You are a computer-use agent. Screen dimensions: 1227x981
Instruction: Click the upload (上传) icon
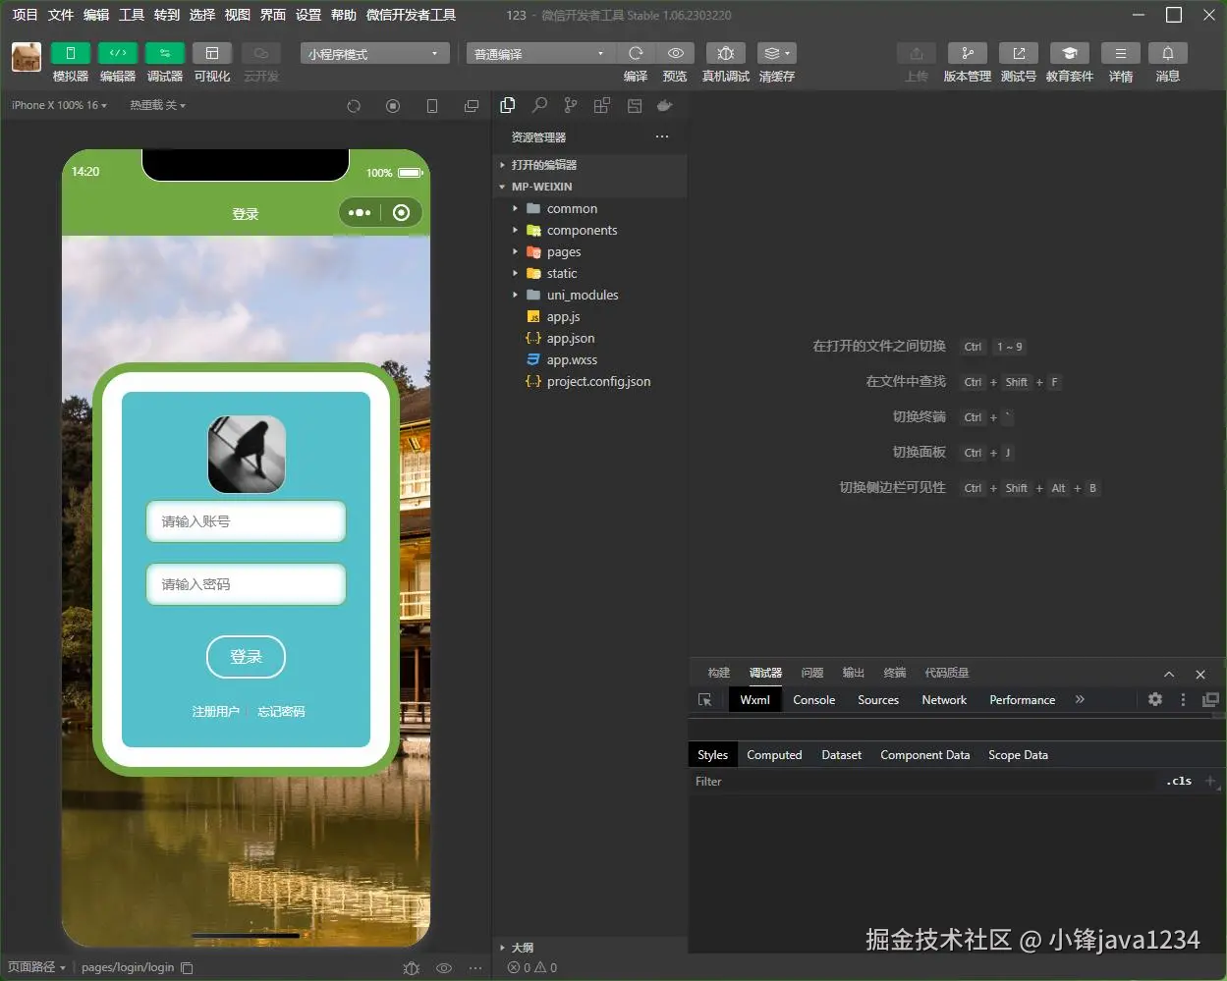pyautogui.click(x=917, y=53)
